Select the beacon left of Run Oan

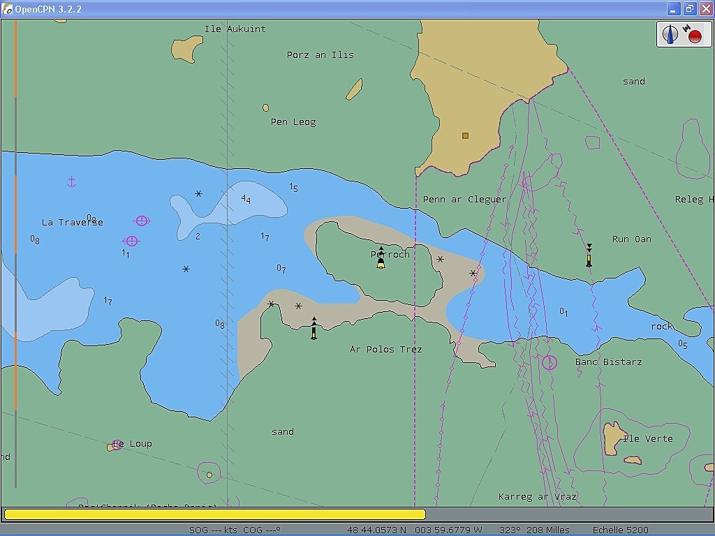click(589, 255)
